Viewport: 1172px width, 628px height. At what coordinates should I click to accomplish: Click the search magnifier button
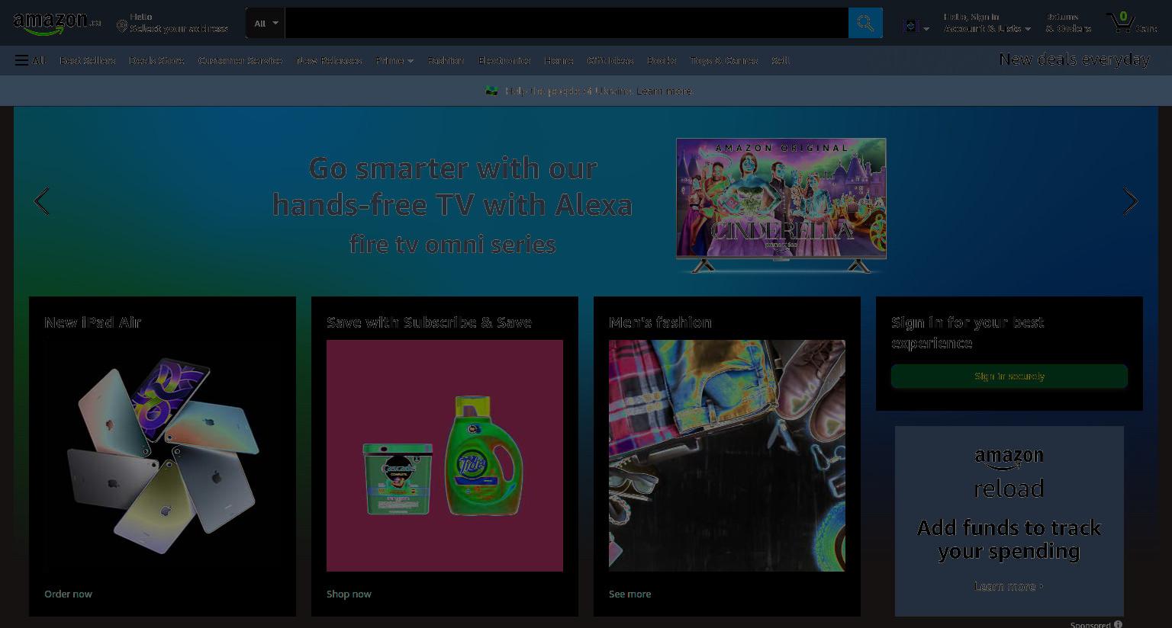(x=865, y=23)
